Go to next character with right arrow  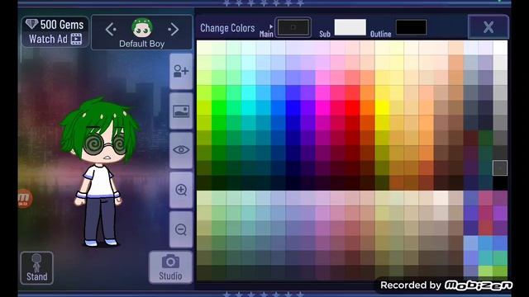pyautogui.click(x=173, y=30)
